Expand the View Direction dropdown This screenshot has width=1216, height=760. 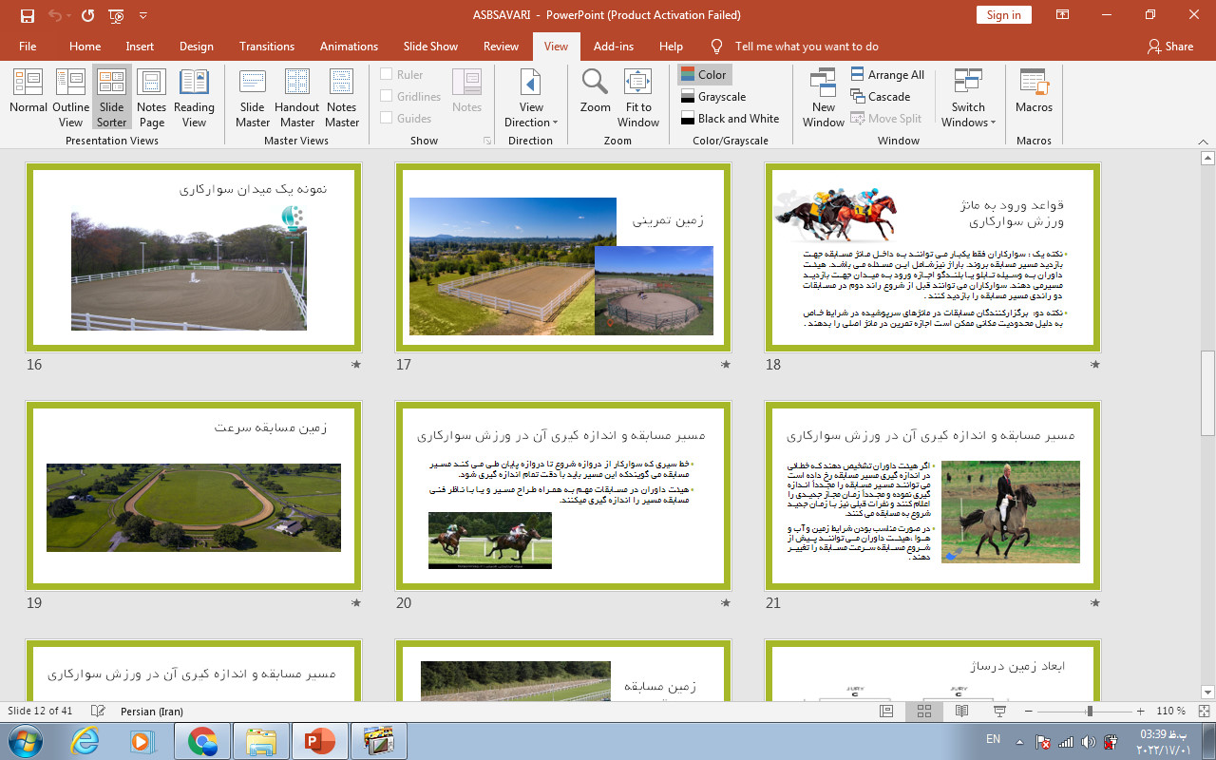point(531,95)
